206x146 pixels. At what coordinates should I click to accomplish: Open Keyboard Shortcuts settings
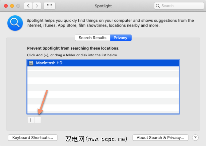point(33,138)
